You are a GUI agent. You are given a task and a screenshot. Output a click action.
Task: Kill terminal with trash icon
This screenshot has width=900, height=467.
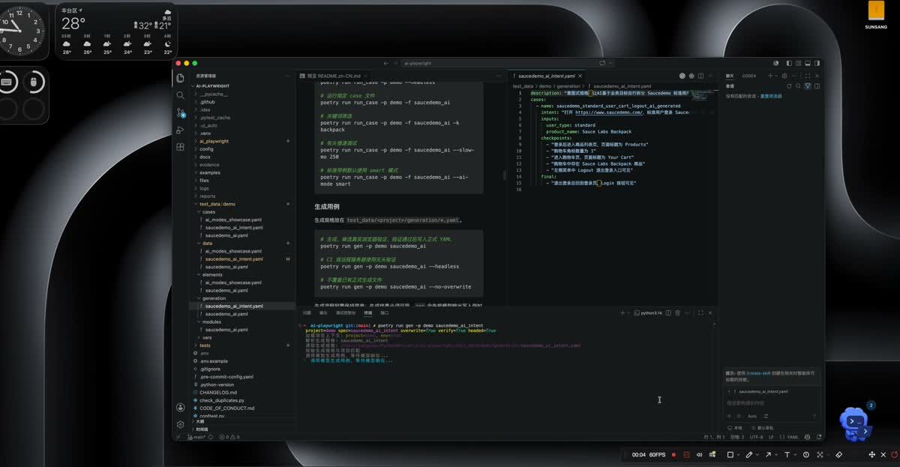677,313
